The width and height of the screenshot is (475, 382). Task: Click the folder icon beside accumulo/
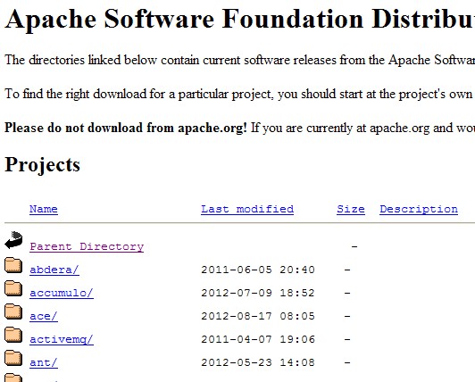13,288
